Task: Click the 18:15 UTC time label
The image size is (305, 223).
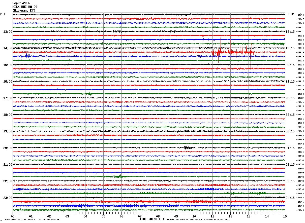Action: [x=290, y=31]
